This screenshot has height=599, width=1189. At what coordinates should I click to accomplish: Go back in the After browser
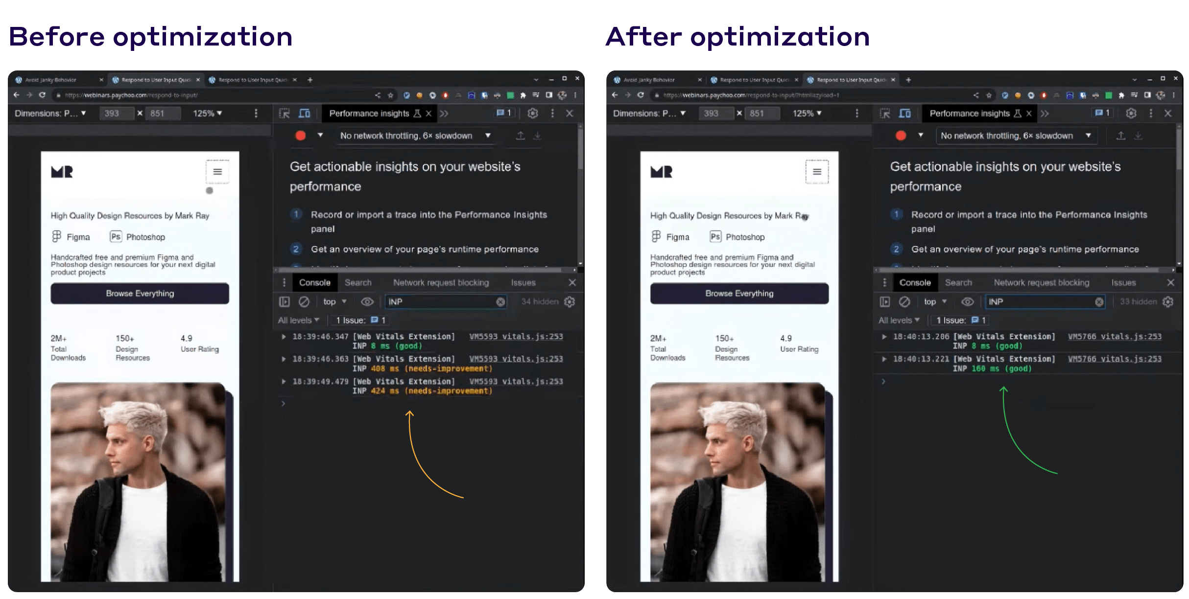(615, 95)
